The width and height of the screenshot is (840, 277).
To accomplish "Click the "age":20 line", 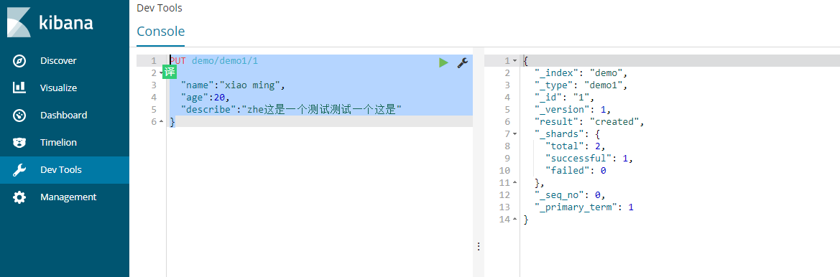I will (x=206, y=98).
